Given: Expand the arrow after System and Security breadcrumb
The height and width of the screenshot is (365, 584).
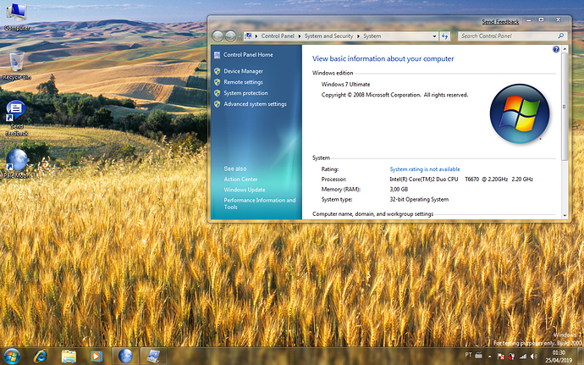Looking at the screenshot, I should point(358,36).
